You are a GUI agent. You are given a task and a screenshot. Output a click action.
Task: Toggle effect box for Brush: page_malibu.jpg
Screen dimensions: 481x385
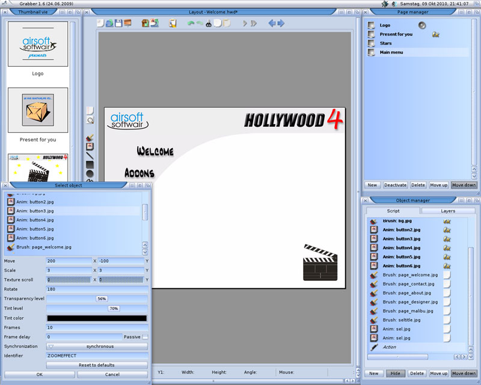point(447,310)
